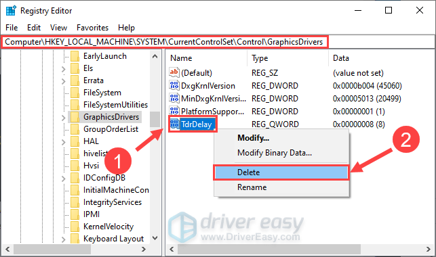This screenshot has width=436, height=257.
Task: Click the MinDxgKrnlVersion DWORD value icon
Action: tap(174, 98)
